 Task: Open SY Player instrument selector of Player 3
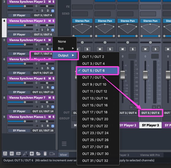[19, 34]
